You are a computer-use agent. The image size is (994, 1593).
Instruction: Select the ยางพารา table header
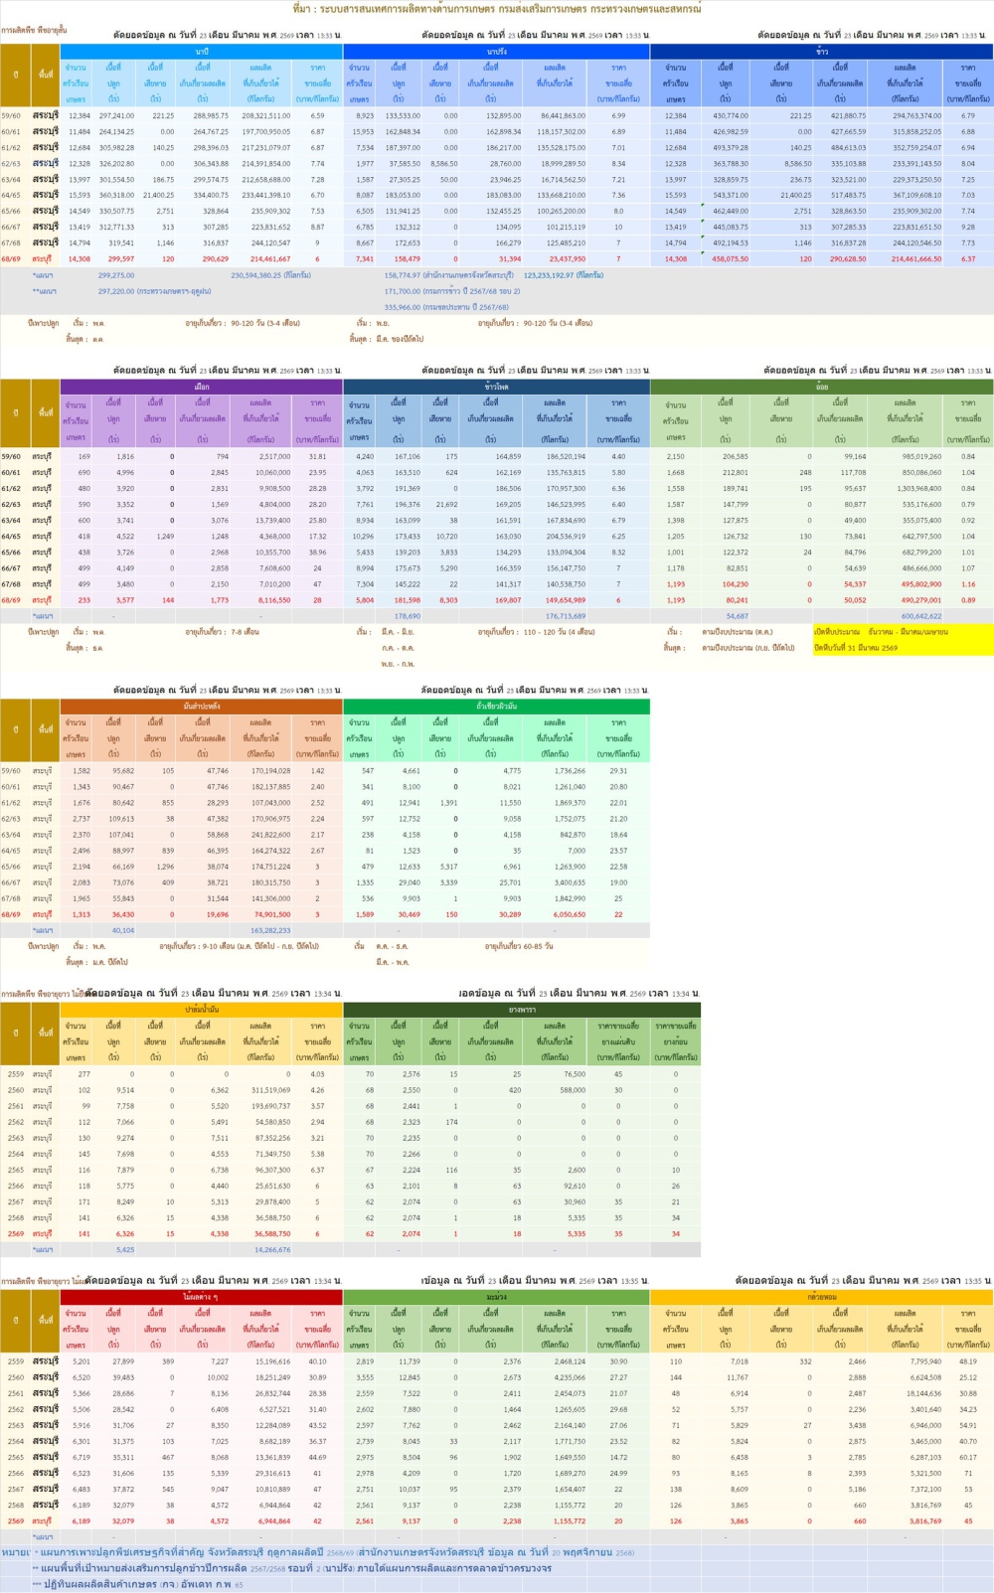coord(522,1009)
